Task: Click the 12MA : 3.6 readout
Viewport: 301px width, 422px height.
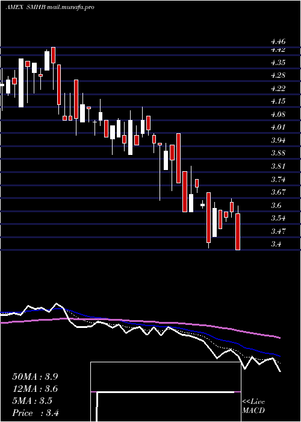Action: coord(35,389)
